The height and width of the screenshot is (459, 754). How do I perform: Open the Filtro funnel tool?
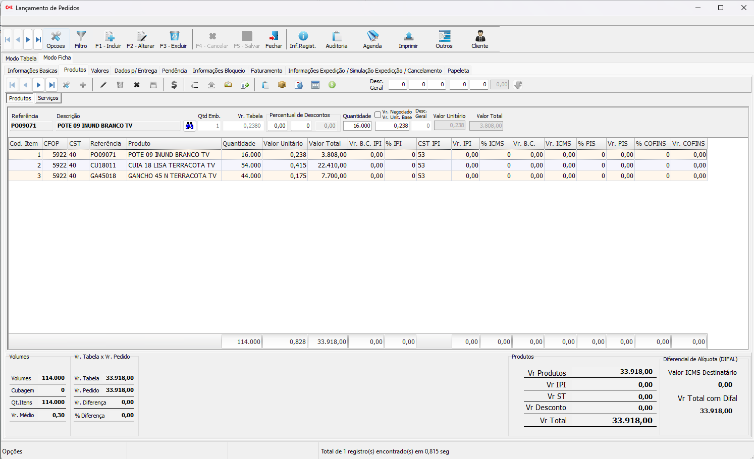pos(81,39)
